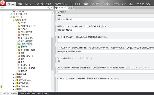The height and width of the screenshot is (95, 154).
Task: Click the red dot icon beside タグ
Action: coord(19,62)
